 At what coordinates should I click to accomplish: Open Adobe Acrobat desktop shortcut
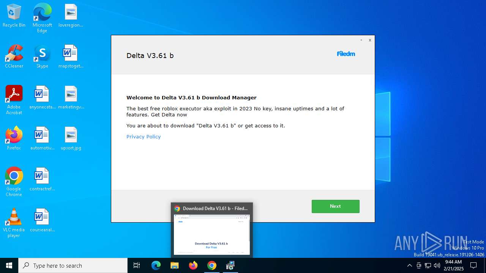tap(14, 100)
